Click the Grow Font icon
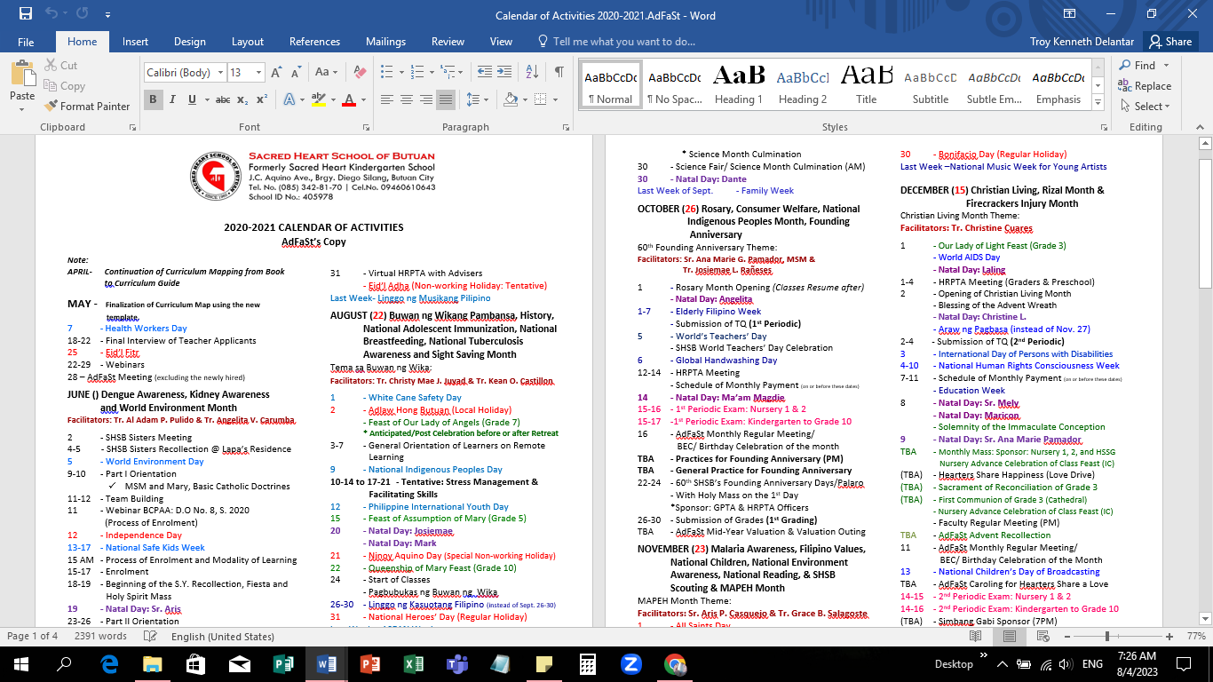Viewport: 1213px width, 682px height. coord(276,73)
